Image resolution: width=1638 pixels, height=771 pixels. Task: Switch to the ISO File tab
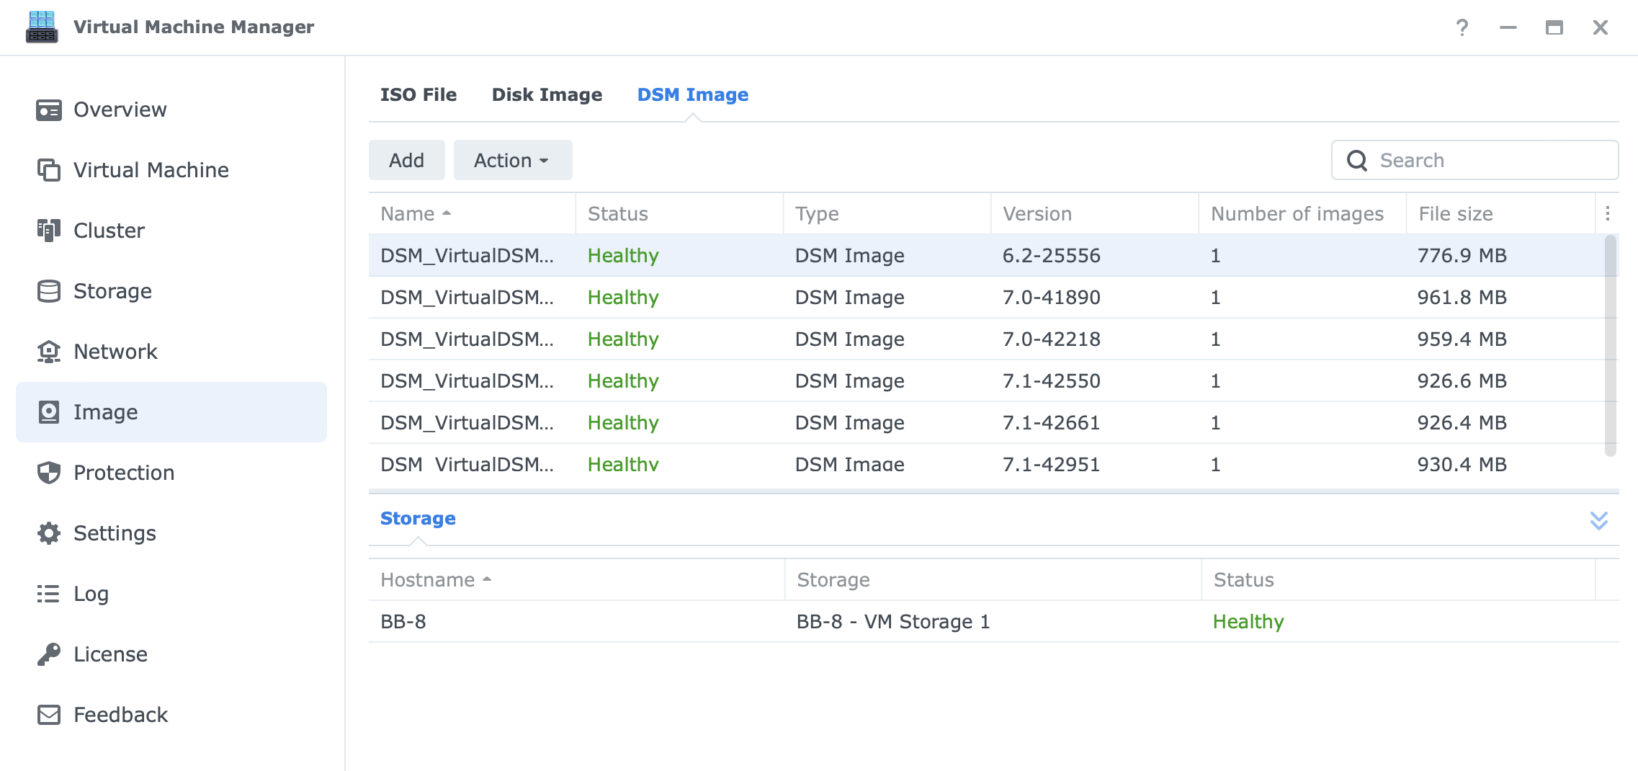(x=419, y=95)
